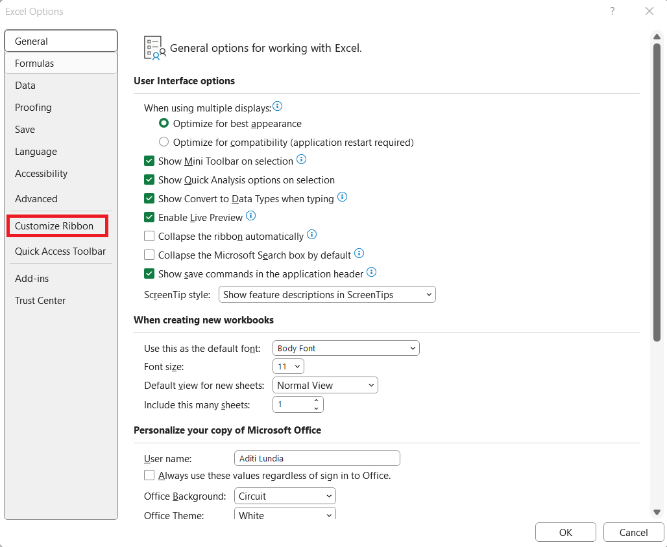667x547 pixels.
Task: Click the vertical scrollbar thumb
Action: point(657,192)
